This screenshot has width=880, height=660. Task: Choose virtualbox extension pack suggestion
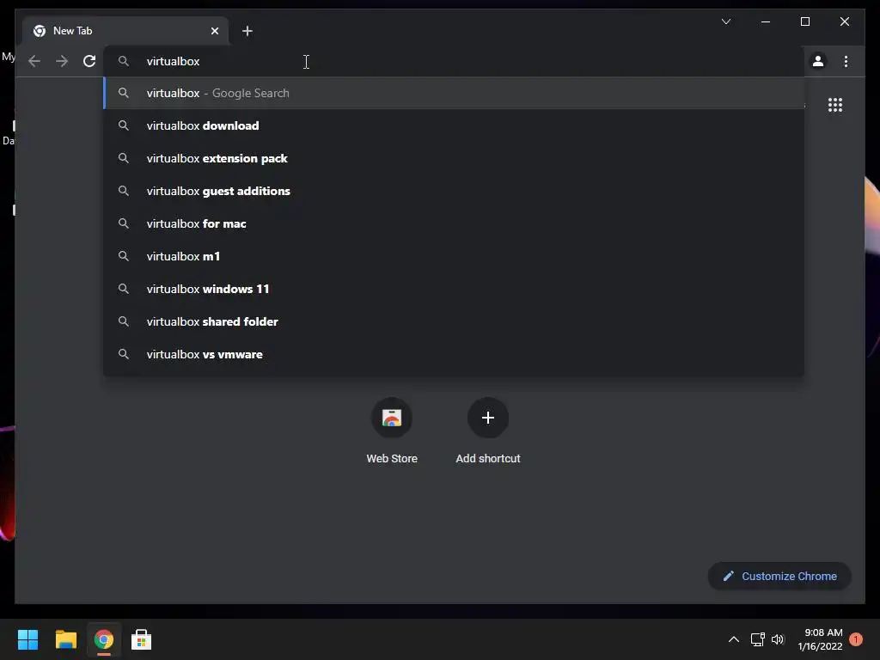pos(454,158)
